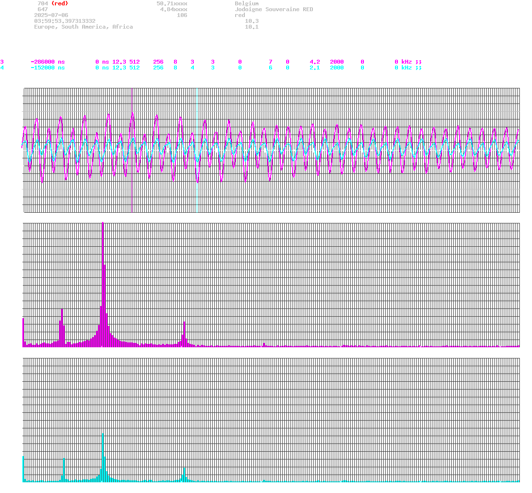The height and width of the screenshot is (493, 532).
Task: Select the cyan row's "0 kHz" text
Action: [403, 68]
